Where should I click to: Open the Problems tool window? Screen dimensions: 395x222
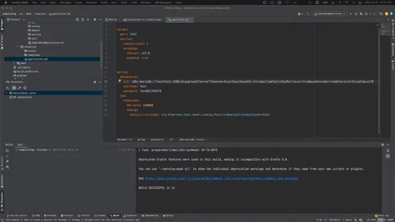click(x=50, y=216)
